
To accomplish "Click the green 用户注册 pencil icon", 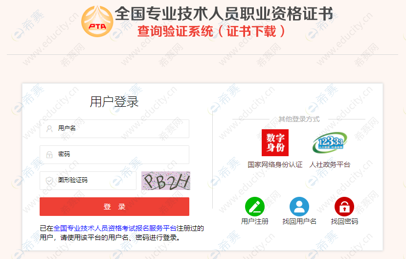I will click(x=255, y=207).
